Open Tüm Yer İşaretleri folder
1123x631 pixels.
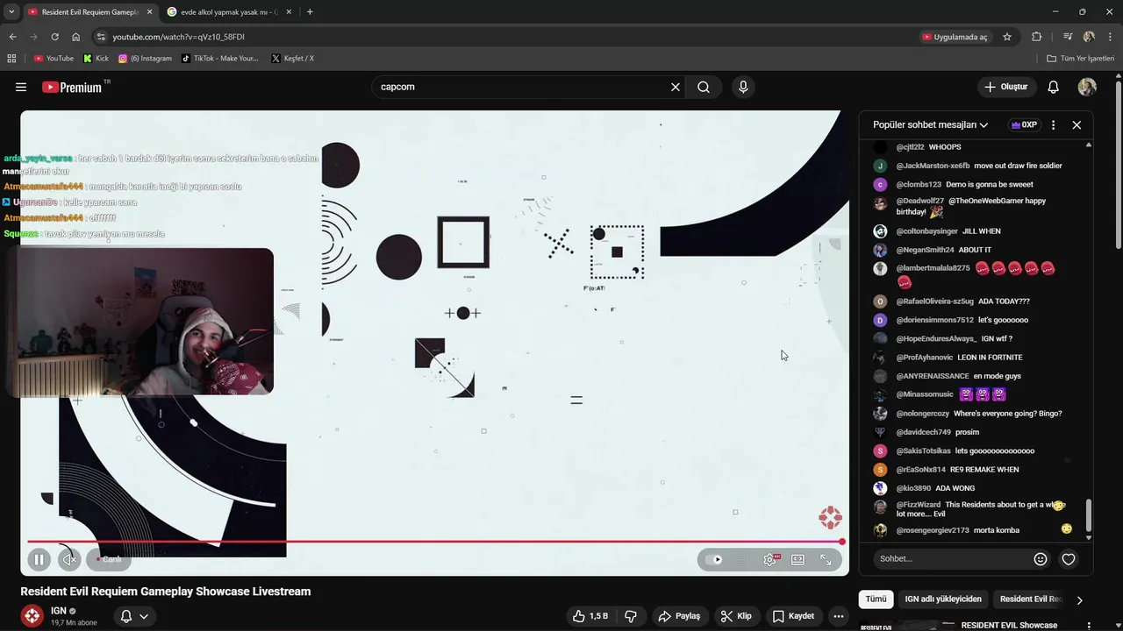(x=1080, y=59)
